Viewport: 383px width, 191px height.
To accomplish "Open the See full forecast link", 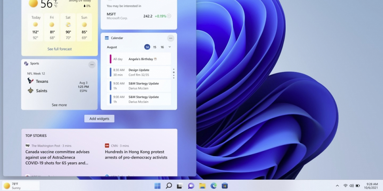I will point(60,49).
